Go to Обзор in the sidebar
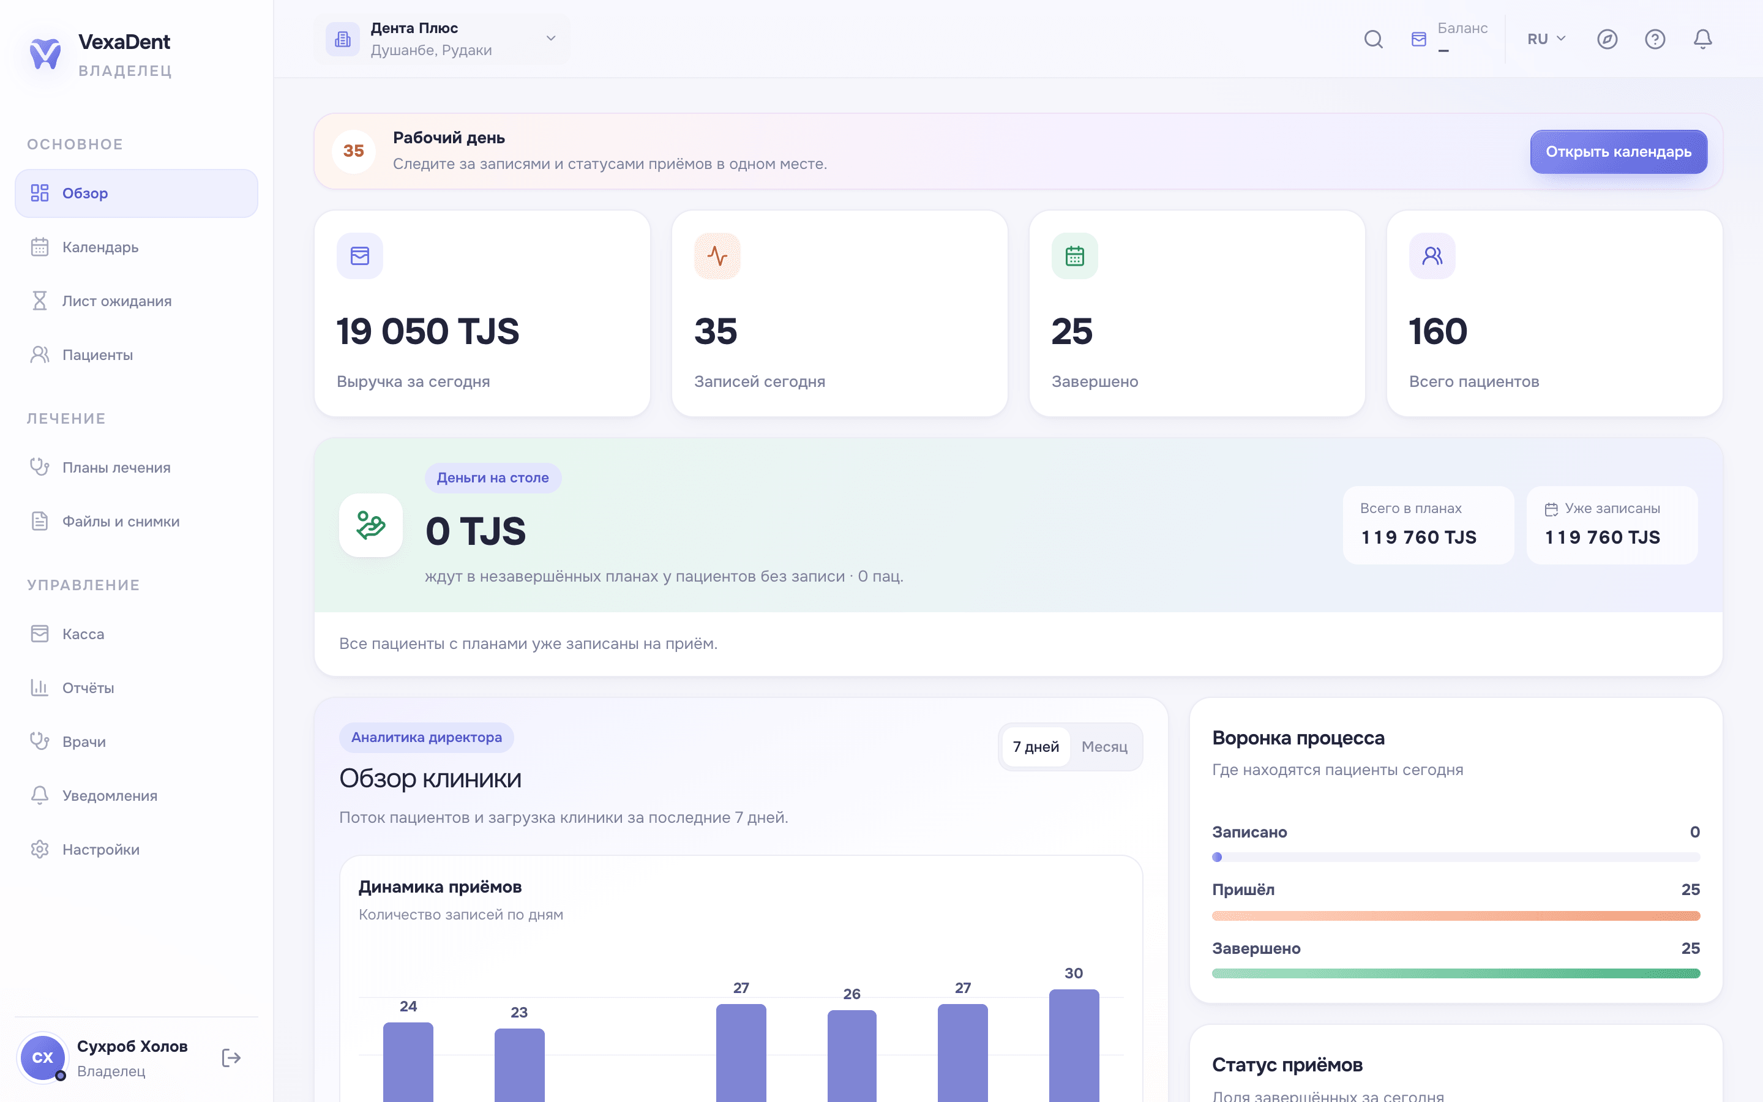Screen dimensions: 1763x1102 137,193
